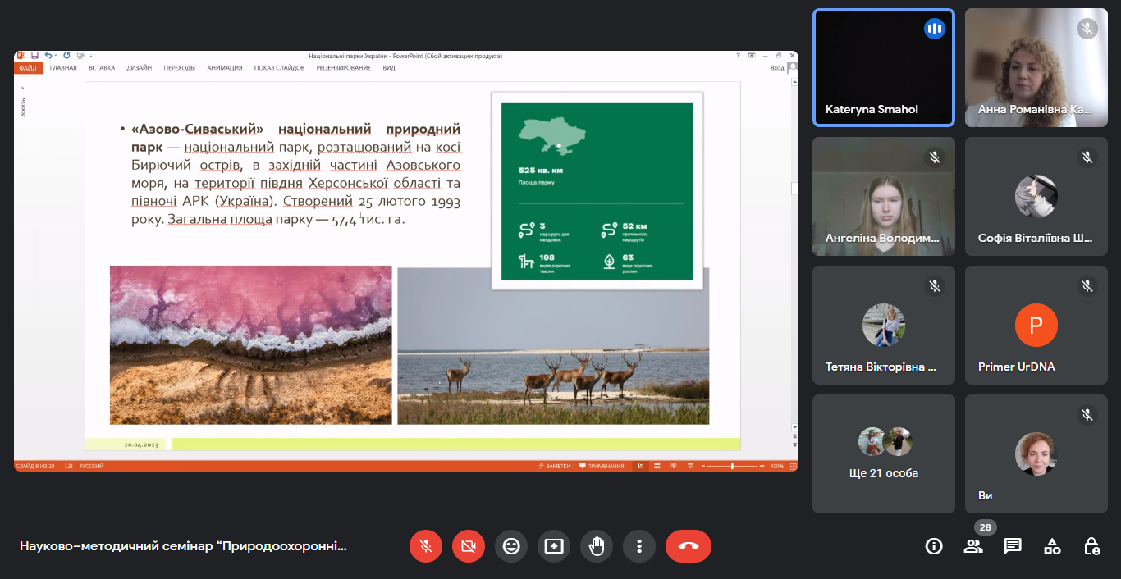Click the 'Ще 21 особа' participants tile
The image size is (1121, 579).
click(x=883, y=454)
